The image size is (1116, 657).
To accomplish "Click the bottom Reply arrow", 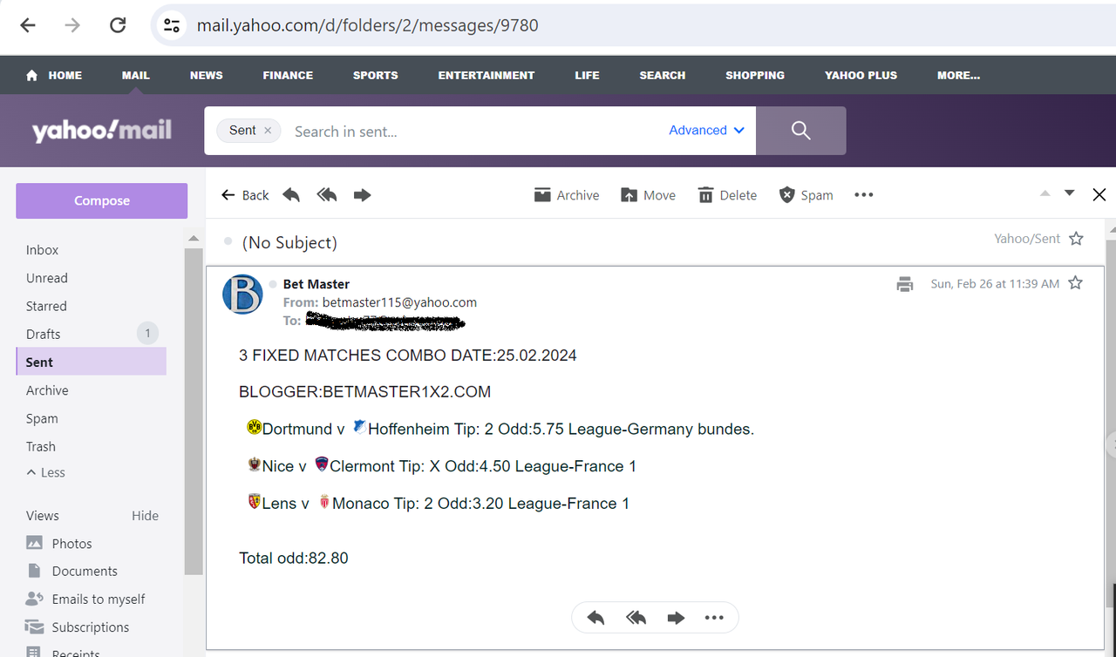I will pyautogui.click(x=595, y=618).
